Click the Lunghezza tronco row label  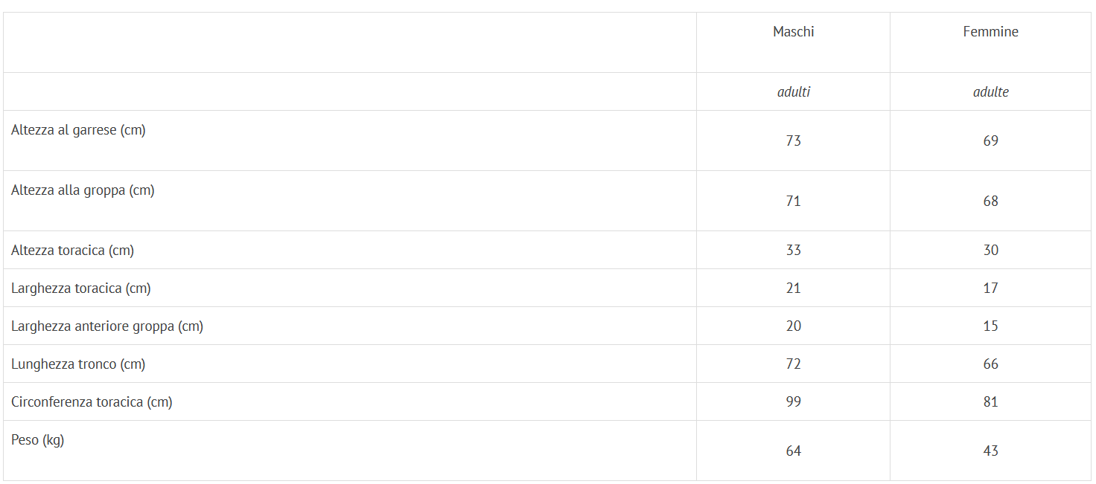click(x=78, y=364)
